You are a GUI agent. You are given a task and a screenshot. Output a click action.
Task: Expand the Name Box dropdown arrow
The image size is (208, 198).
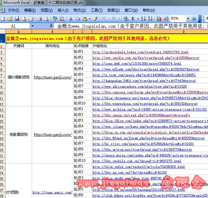(32, 26)
